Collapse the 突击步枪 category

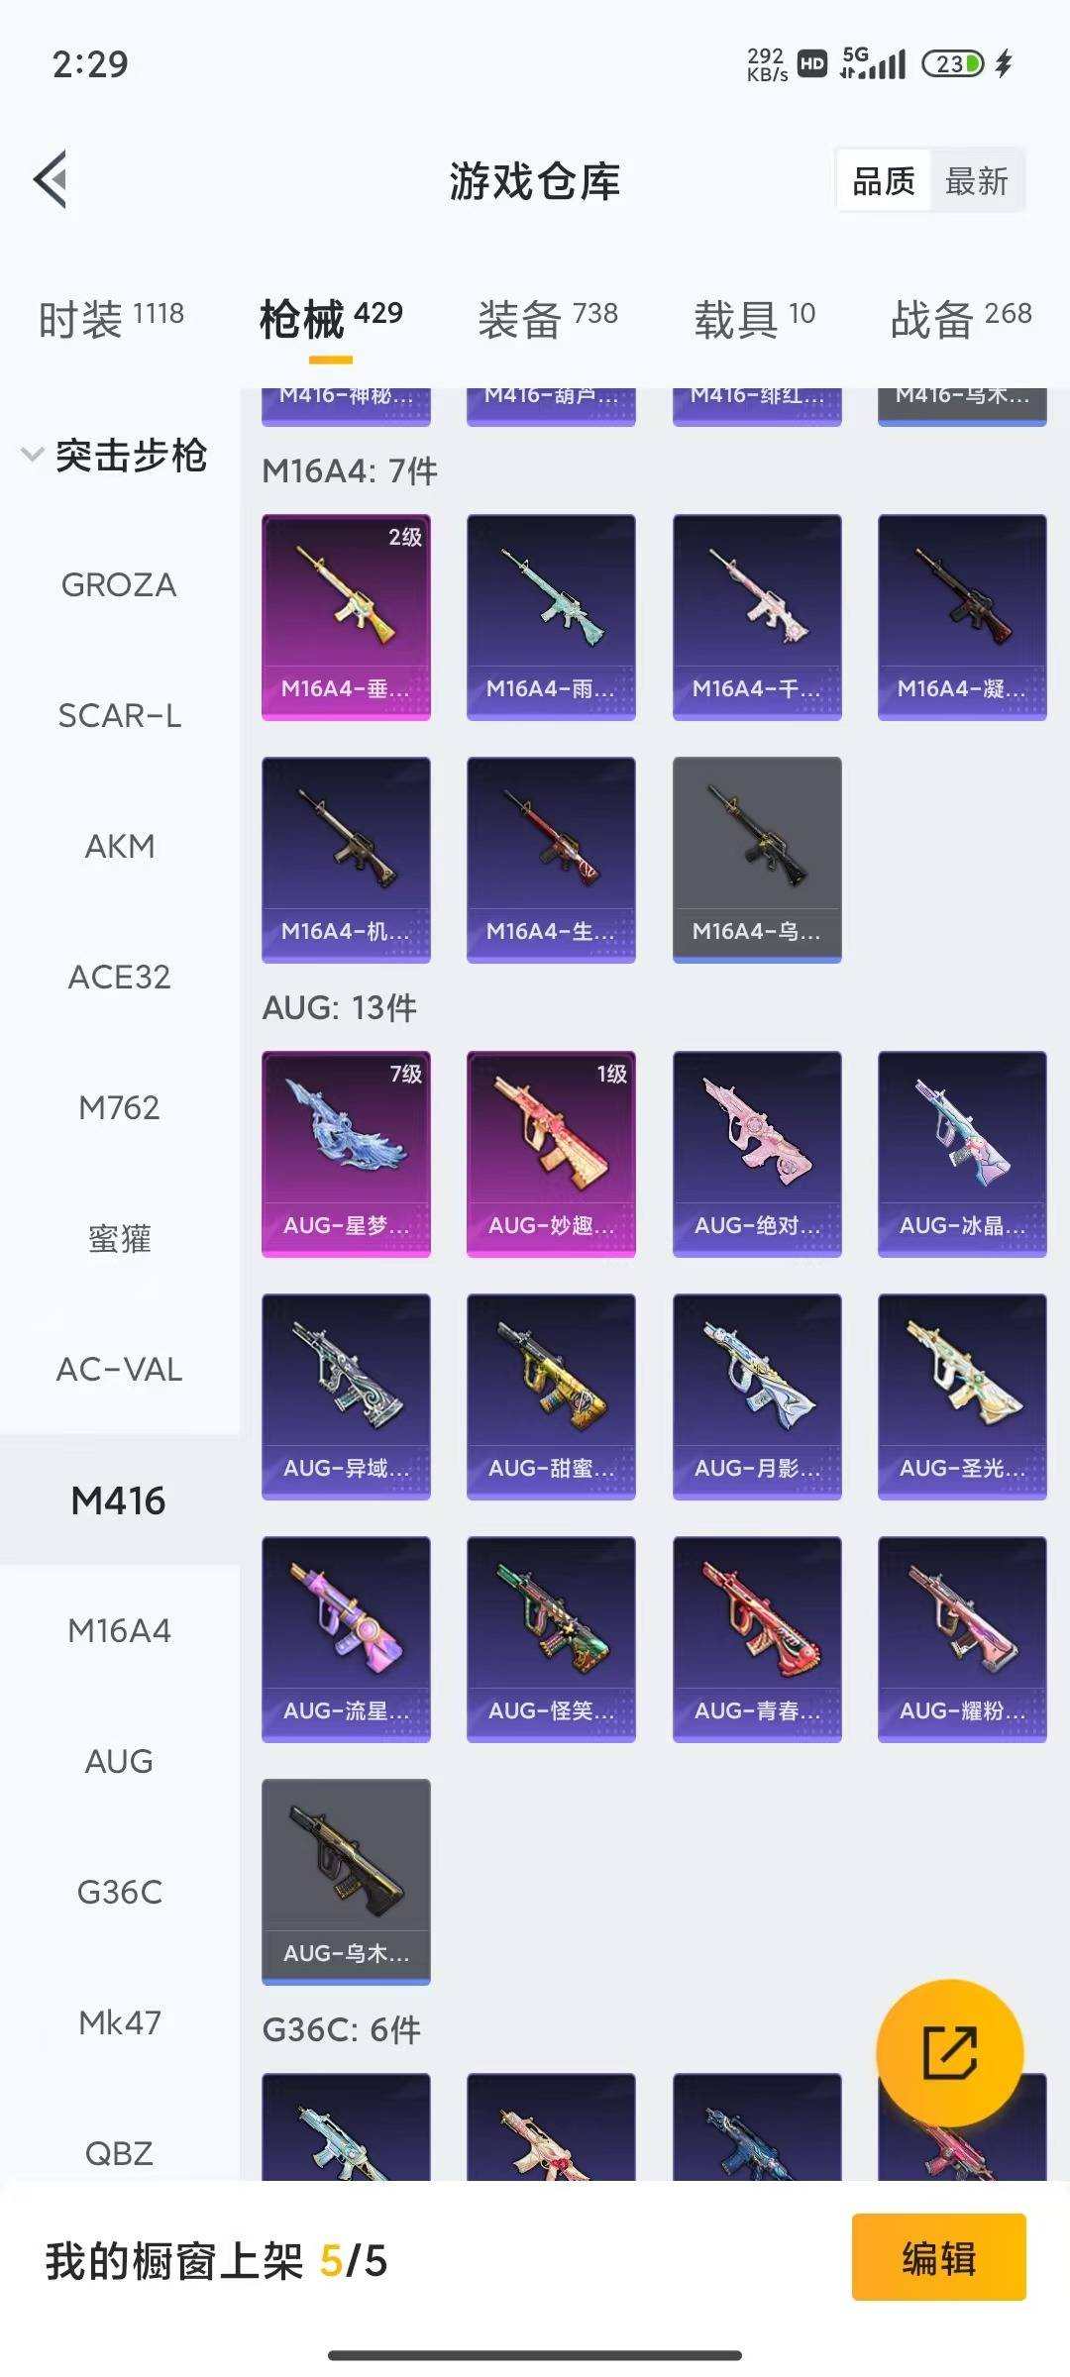point(115,455)
